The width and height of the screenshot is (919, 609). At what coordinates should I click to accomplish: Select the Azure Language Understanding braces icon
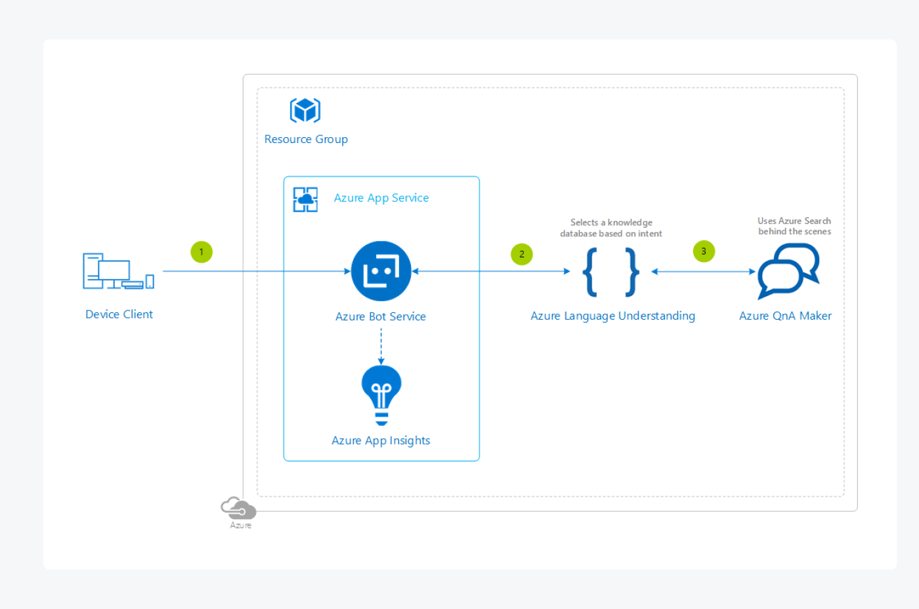[x=611, y=272]
